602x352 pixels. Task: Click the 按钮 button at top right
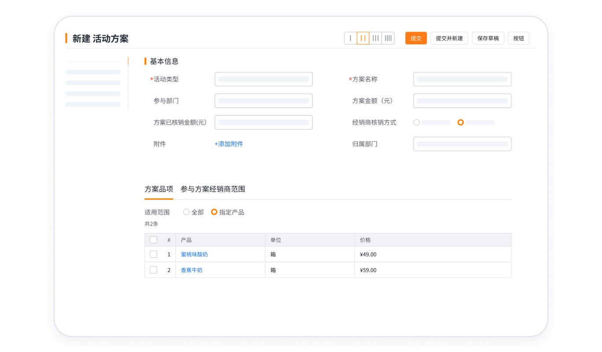(518, 38)
